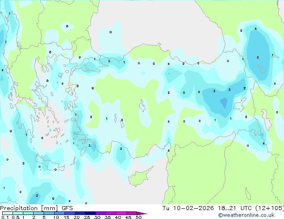The width and height of the screenshot is (284, 219).
Task: Click the '45' legend label
Action: click(x=128, y=217)
